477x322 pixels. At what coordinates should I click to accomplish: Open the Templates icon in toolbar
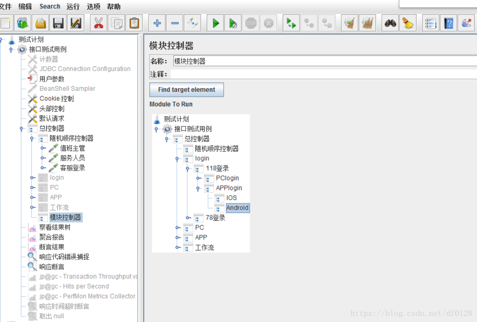click(x=23, y=23)
